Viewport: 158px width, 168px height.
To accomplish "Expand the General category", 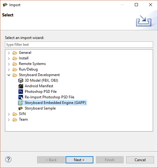I will tap(9, 53).
